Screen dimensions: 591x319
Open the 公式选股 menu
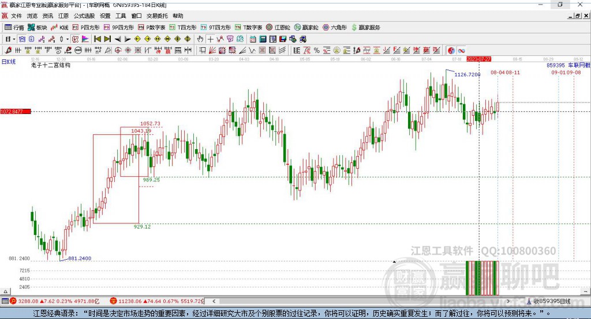pyautogui.click(x=83, y=16)
